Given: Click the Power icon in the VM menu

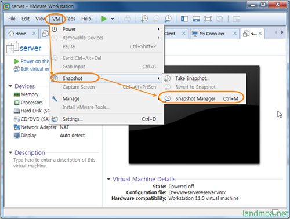Looking at the screenshot, I should [x=55, y=30].
